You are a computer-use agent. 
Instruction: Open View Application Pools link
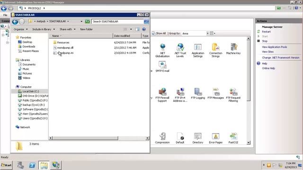click(275, 47)
